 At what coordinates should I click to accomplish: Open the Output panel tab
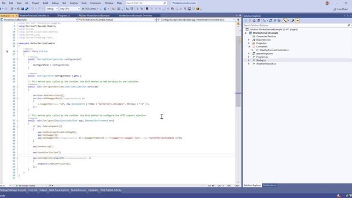pos(43,190)
